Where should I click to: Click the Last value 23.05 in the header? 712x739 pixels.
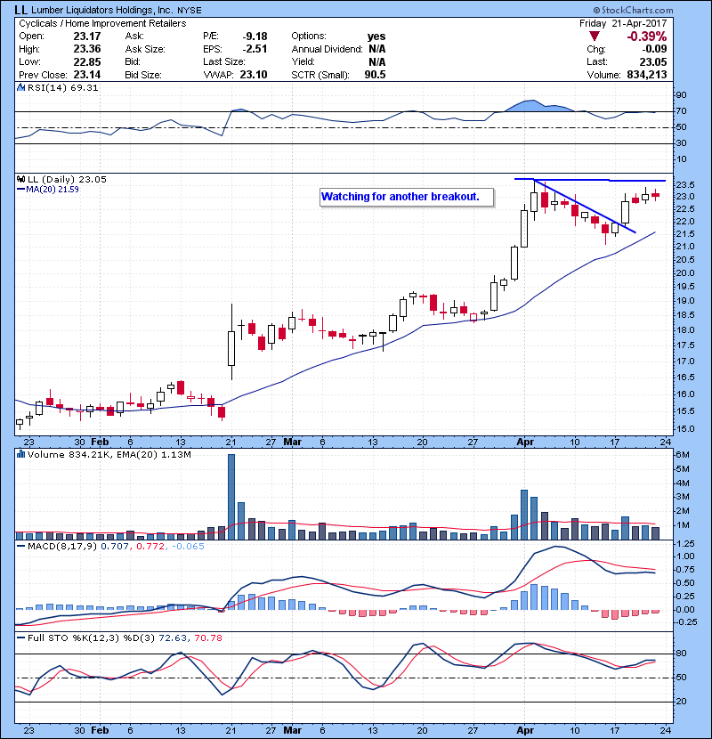pos(653,61)
